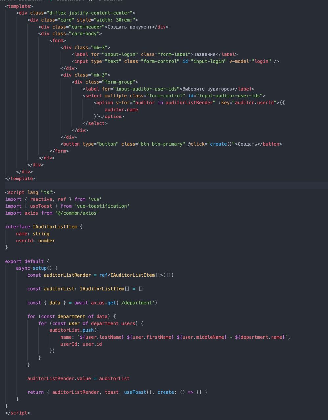Click the v-for attribute on the option
328x420 pixels.
166,102
